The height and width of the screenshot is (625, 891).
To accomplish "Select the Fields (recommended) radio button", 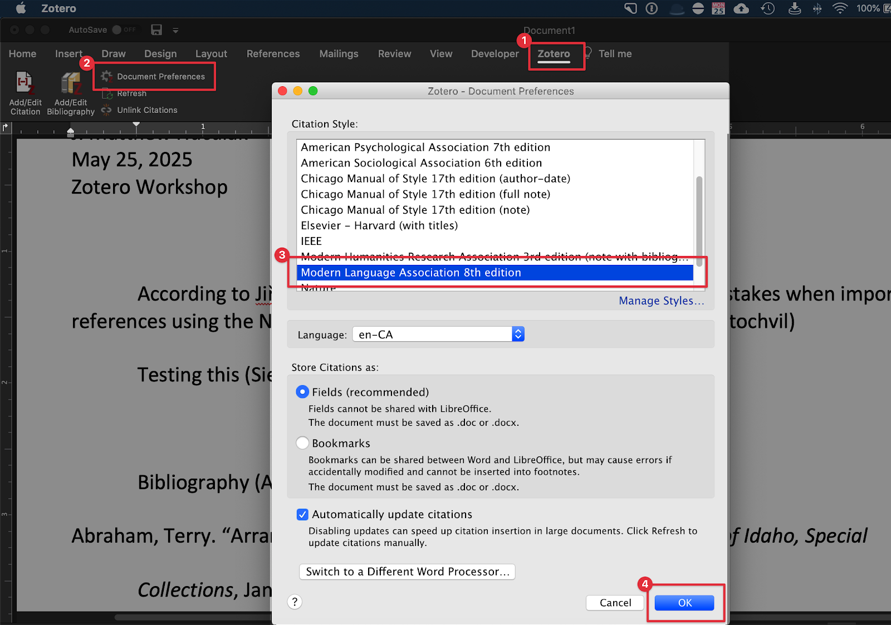I will pyautogui.click(x=302, y=392).
